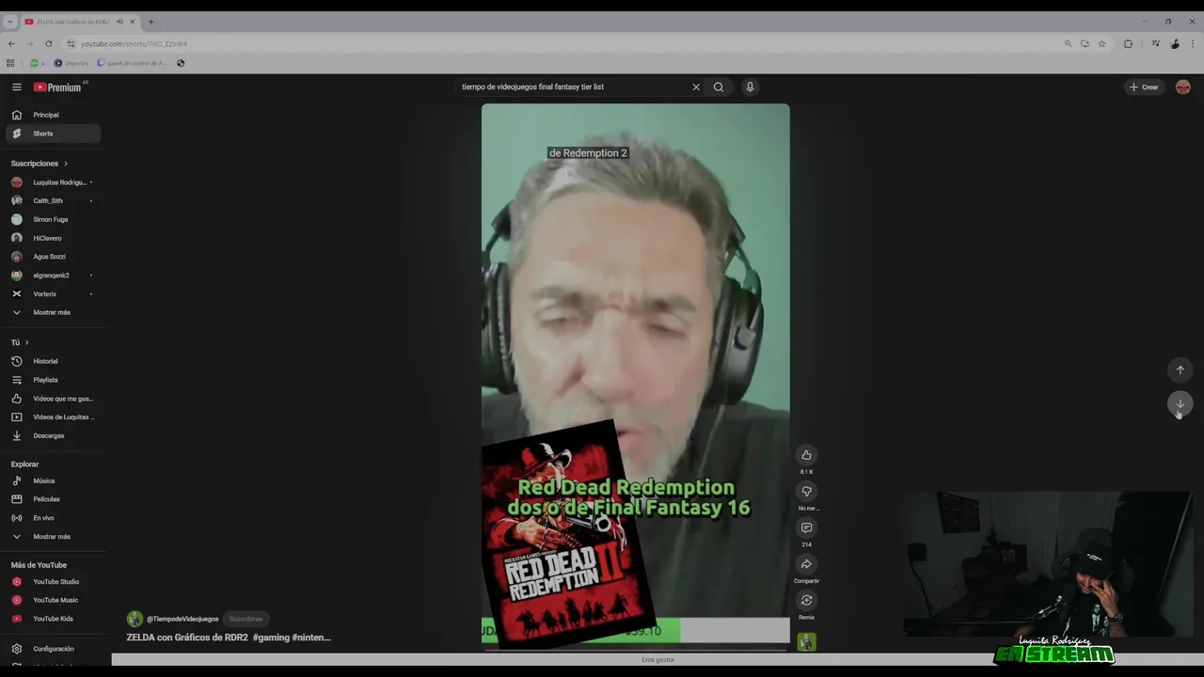This screenshot has height=677, width=1204.
Task: Click the #gaming hashtag
Action: click(x=271, y=638)
